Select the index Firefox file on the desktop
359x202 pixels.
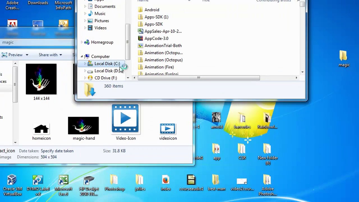point(165,183)
